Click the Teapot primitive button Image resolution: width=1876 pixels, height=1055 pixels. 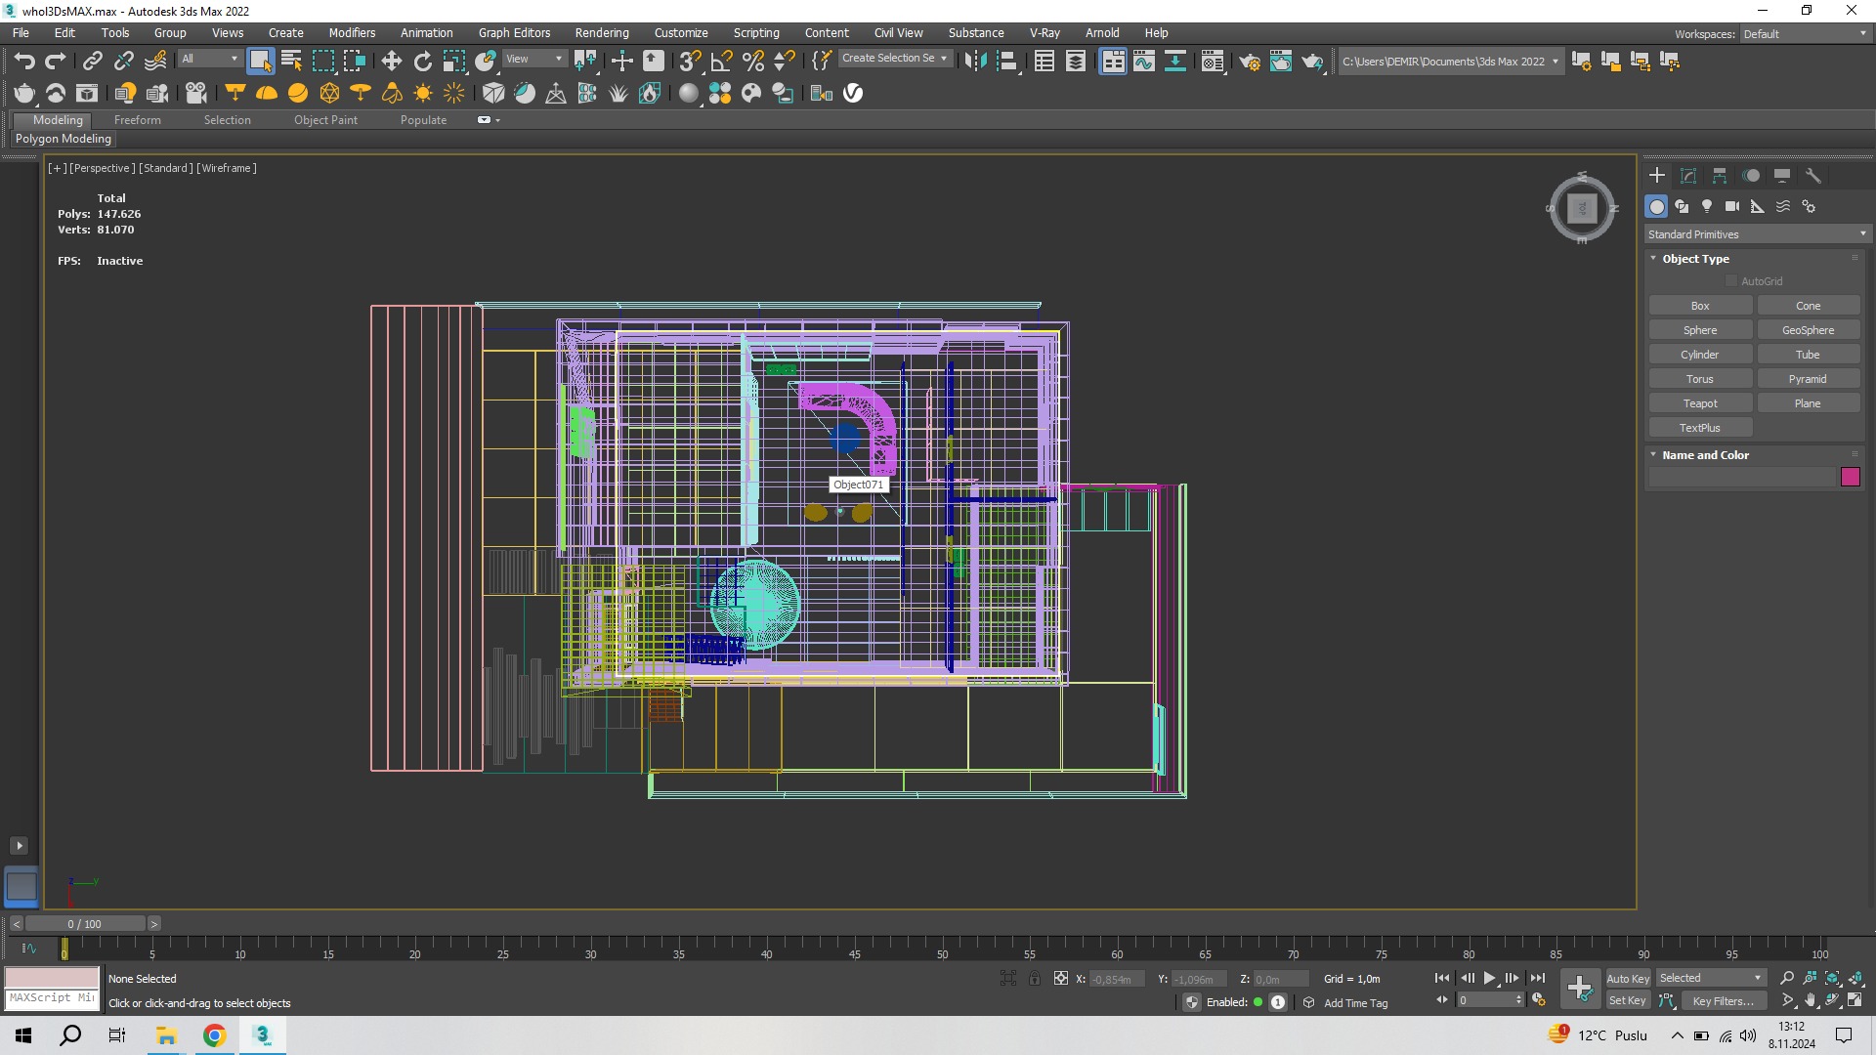1699,403
